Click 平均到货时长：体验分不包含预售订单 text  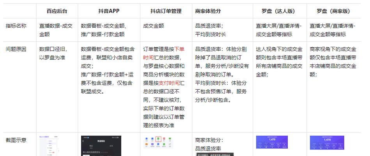[221, 91]
